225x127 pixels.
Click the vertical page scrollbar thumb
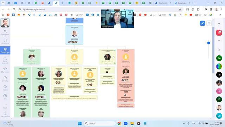[213, 50]
